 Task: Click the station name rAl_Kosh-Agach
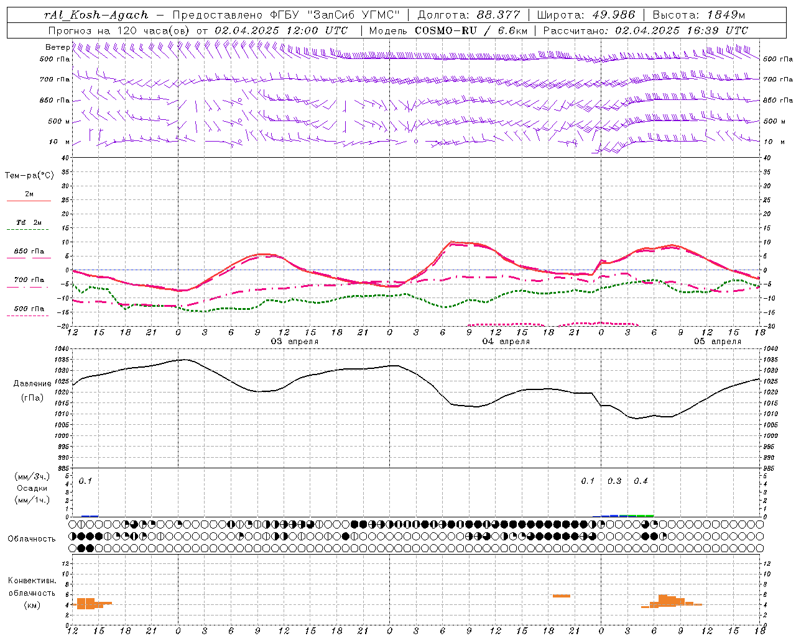click(x=96, y=15)
